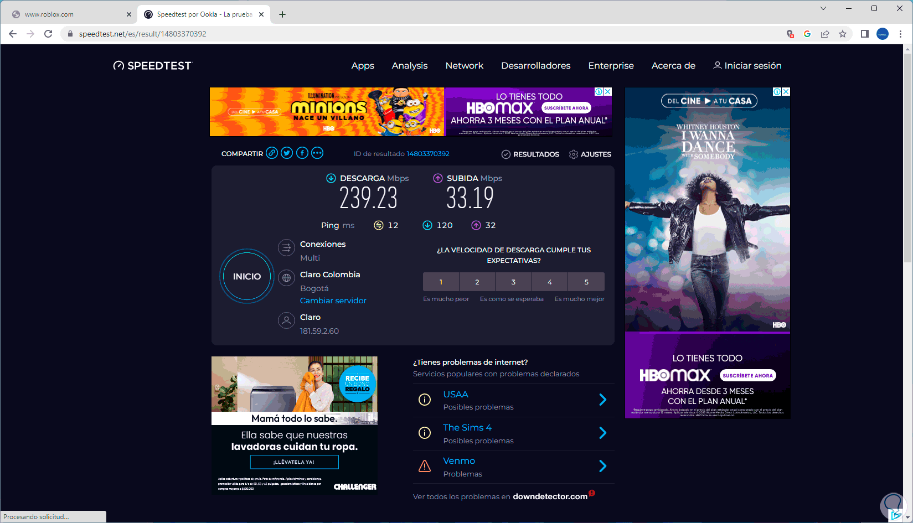Click the Minions HBO Max banner ad
The height and width of the screenshot is (523, 913).
pyautogui.click(x=411, y=112)
